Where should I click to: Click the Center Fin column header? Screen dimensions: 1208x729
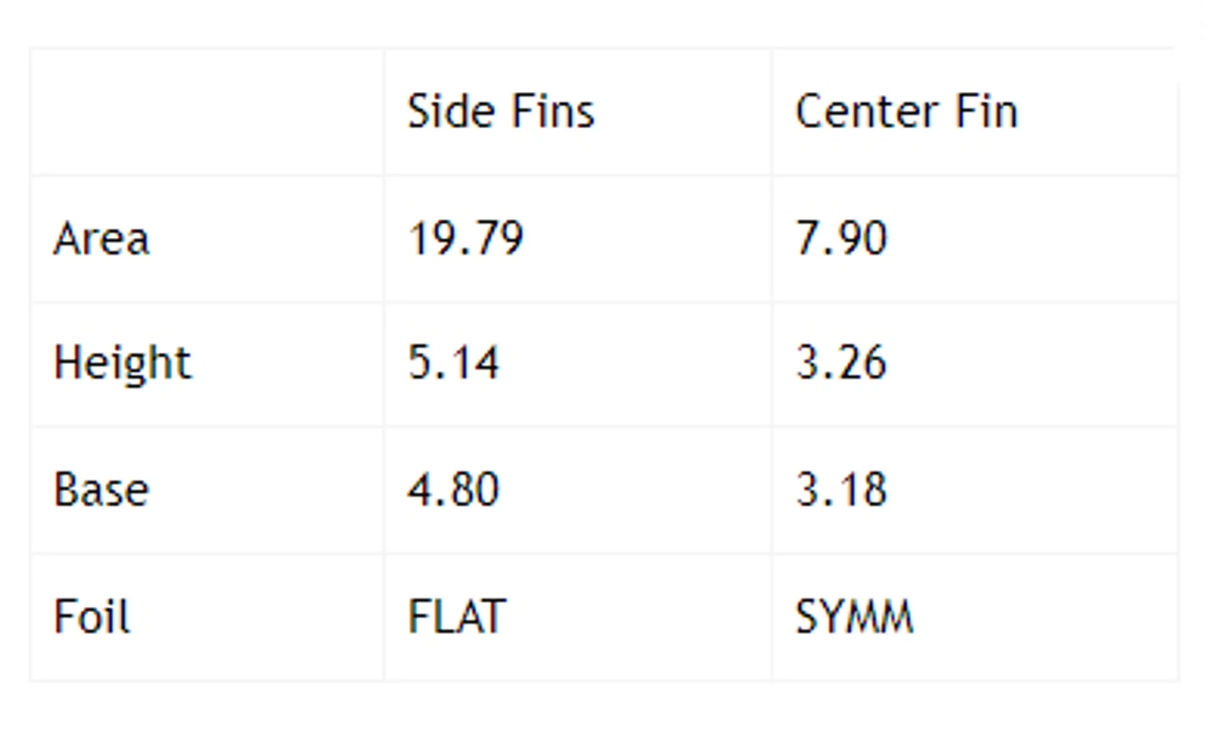[906, 112]
